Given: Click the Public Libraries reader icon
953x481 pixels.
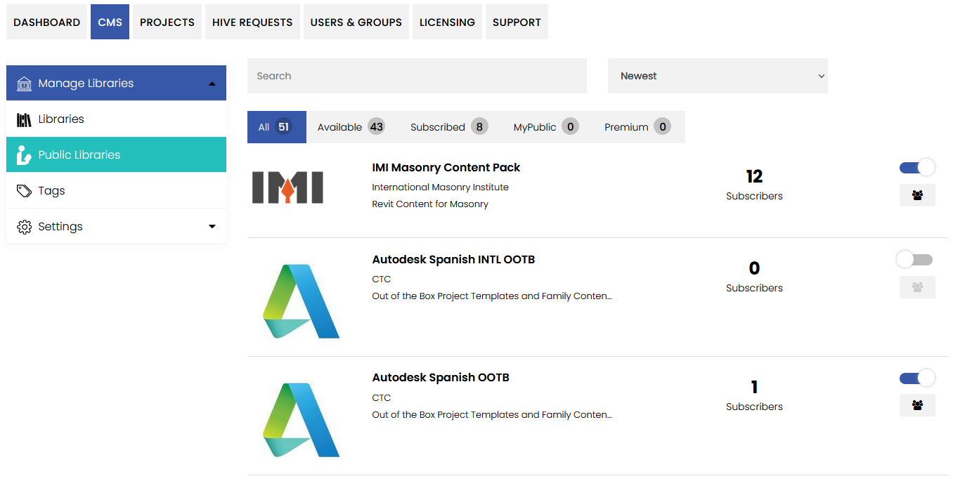Looking at the screenshot, I should (25, 155).
